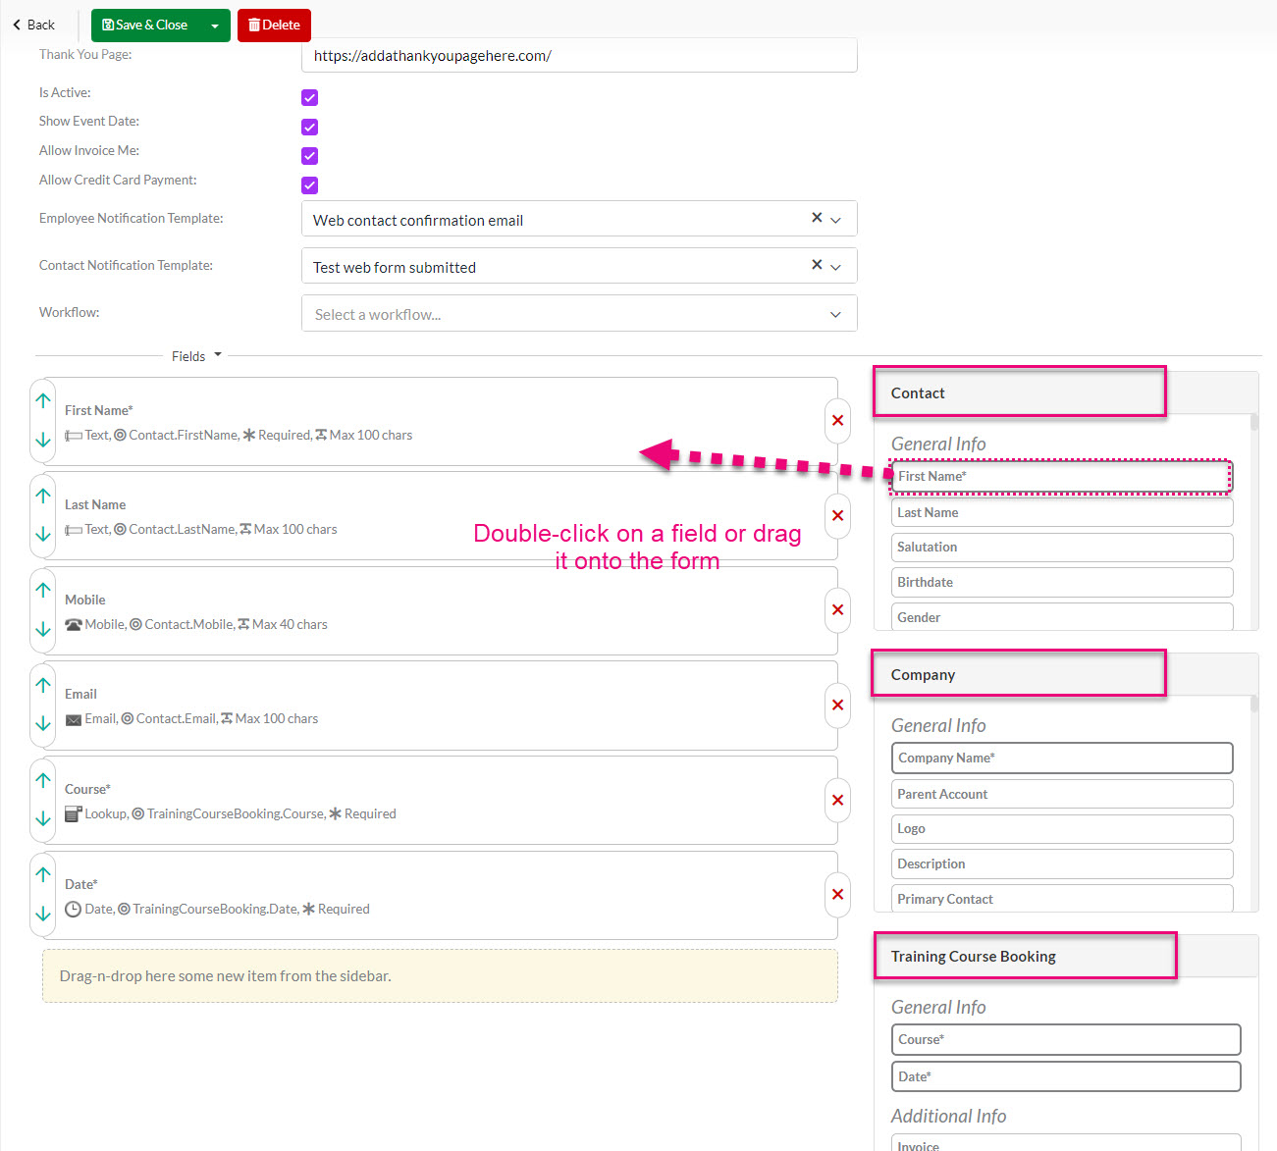1277x1151 pixels.
Task: Click the Email field card in form
Action: (439, 706)
